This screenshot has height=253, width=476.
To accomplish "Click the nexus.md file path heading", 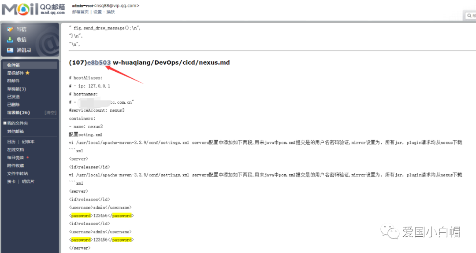I will point(171,62).
